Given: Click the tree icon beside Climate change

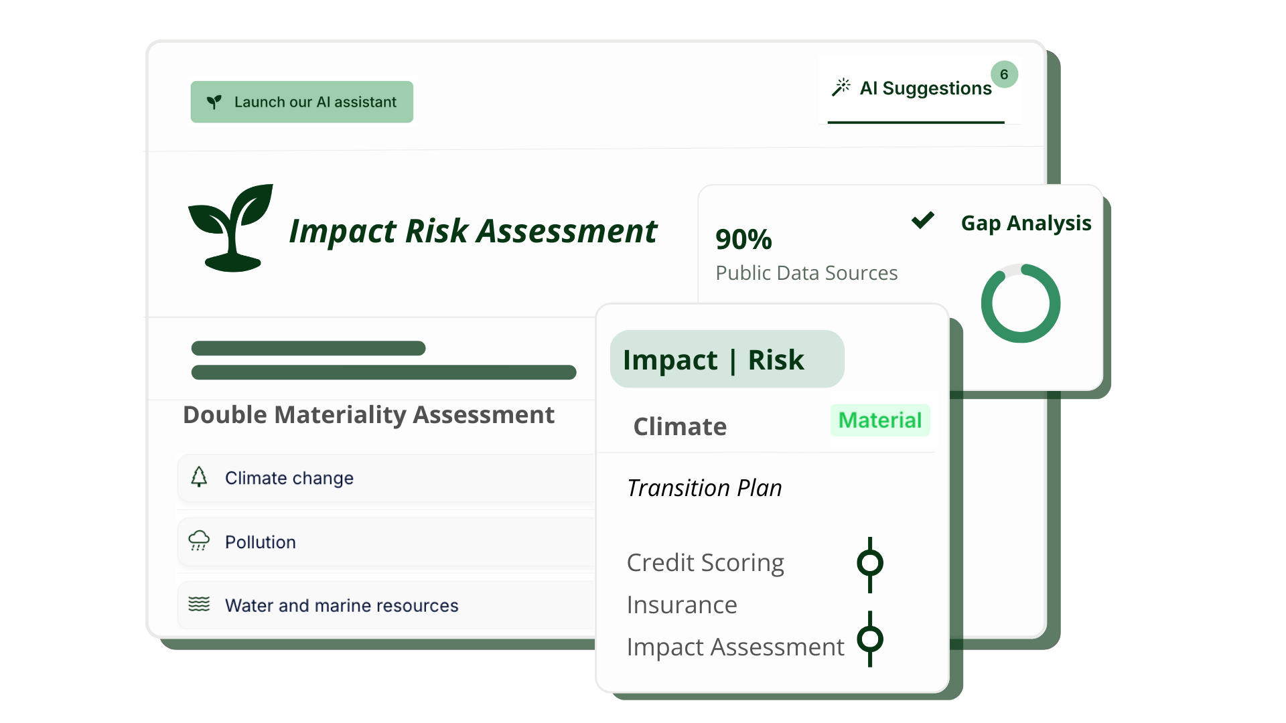Looking at the screenshot, I should pyautogui.click(x=199, y=477).
